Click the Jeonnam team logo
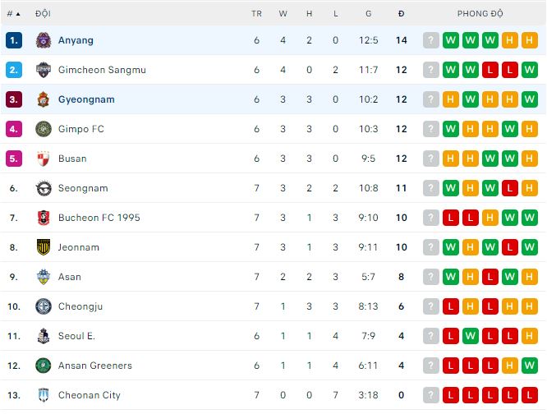Image resolution: width=547 pixels, height=414 pixels. tap(44, 247)
